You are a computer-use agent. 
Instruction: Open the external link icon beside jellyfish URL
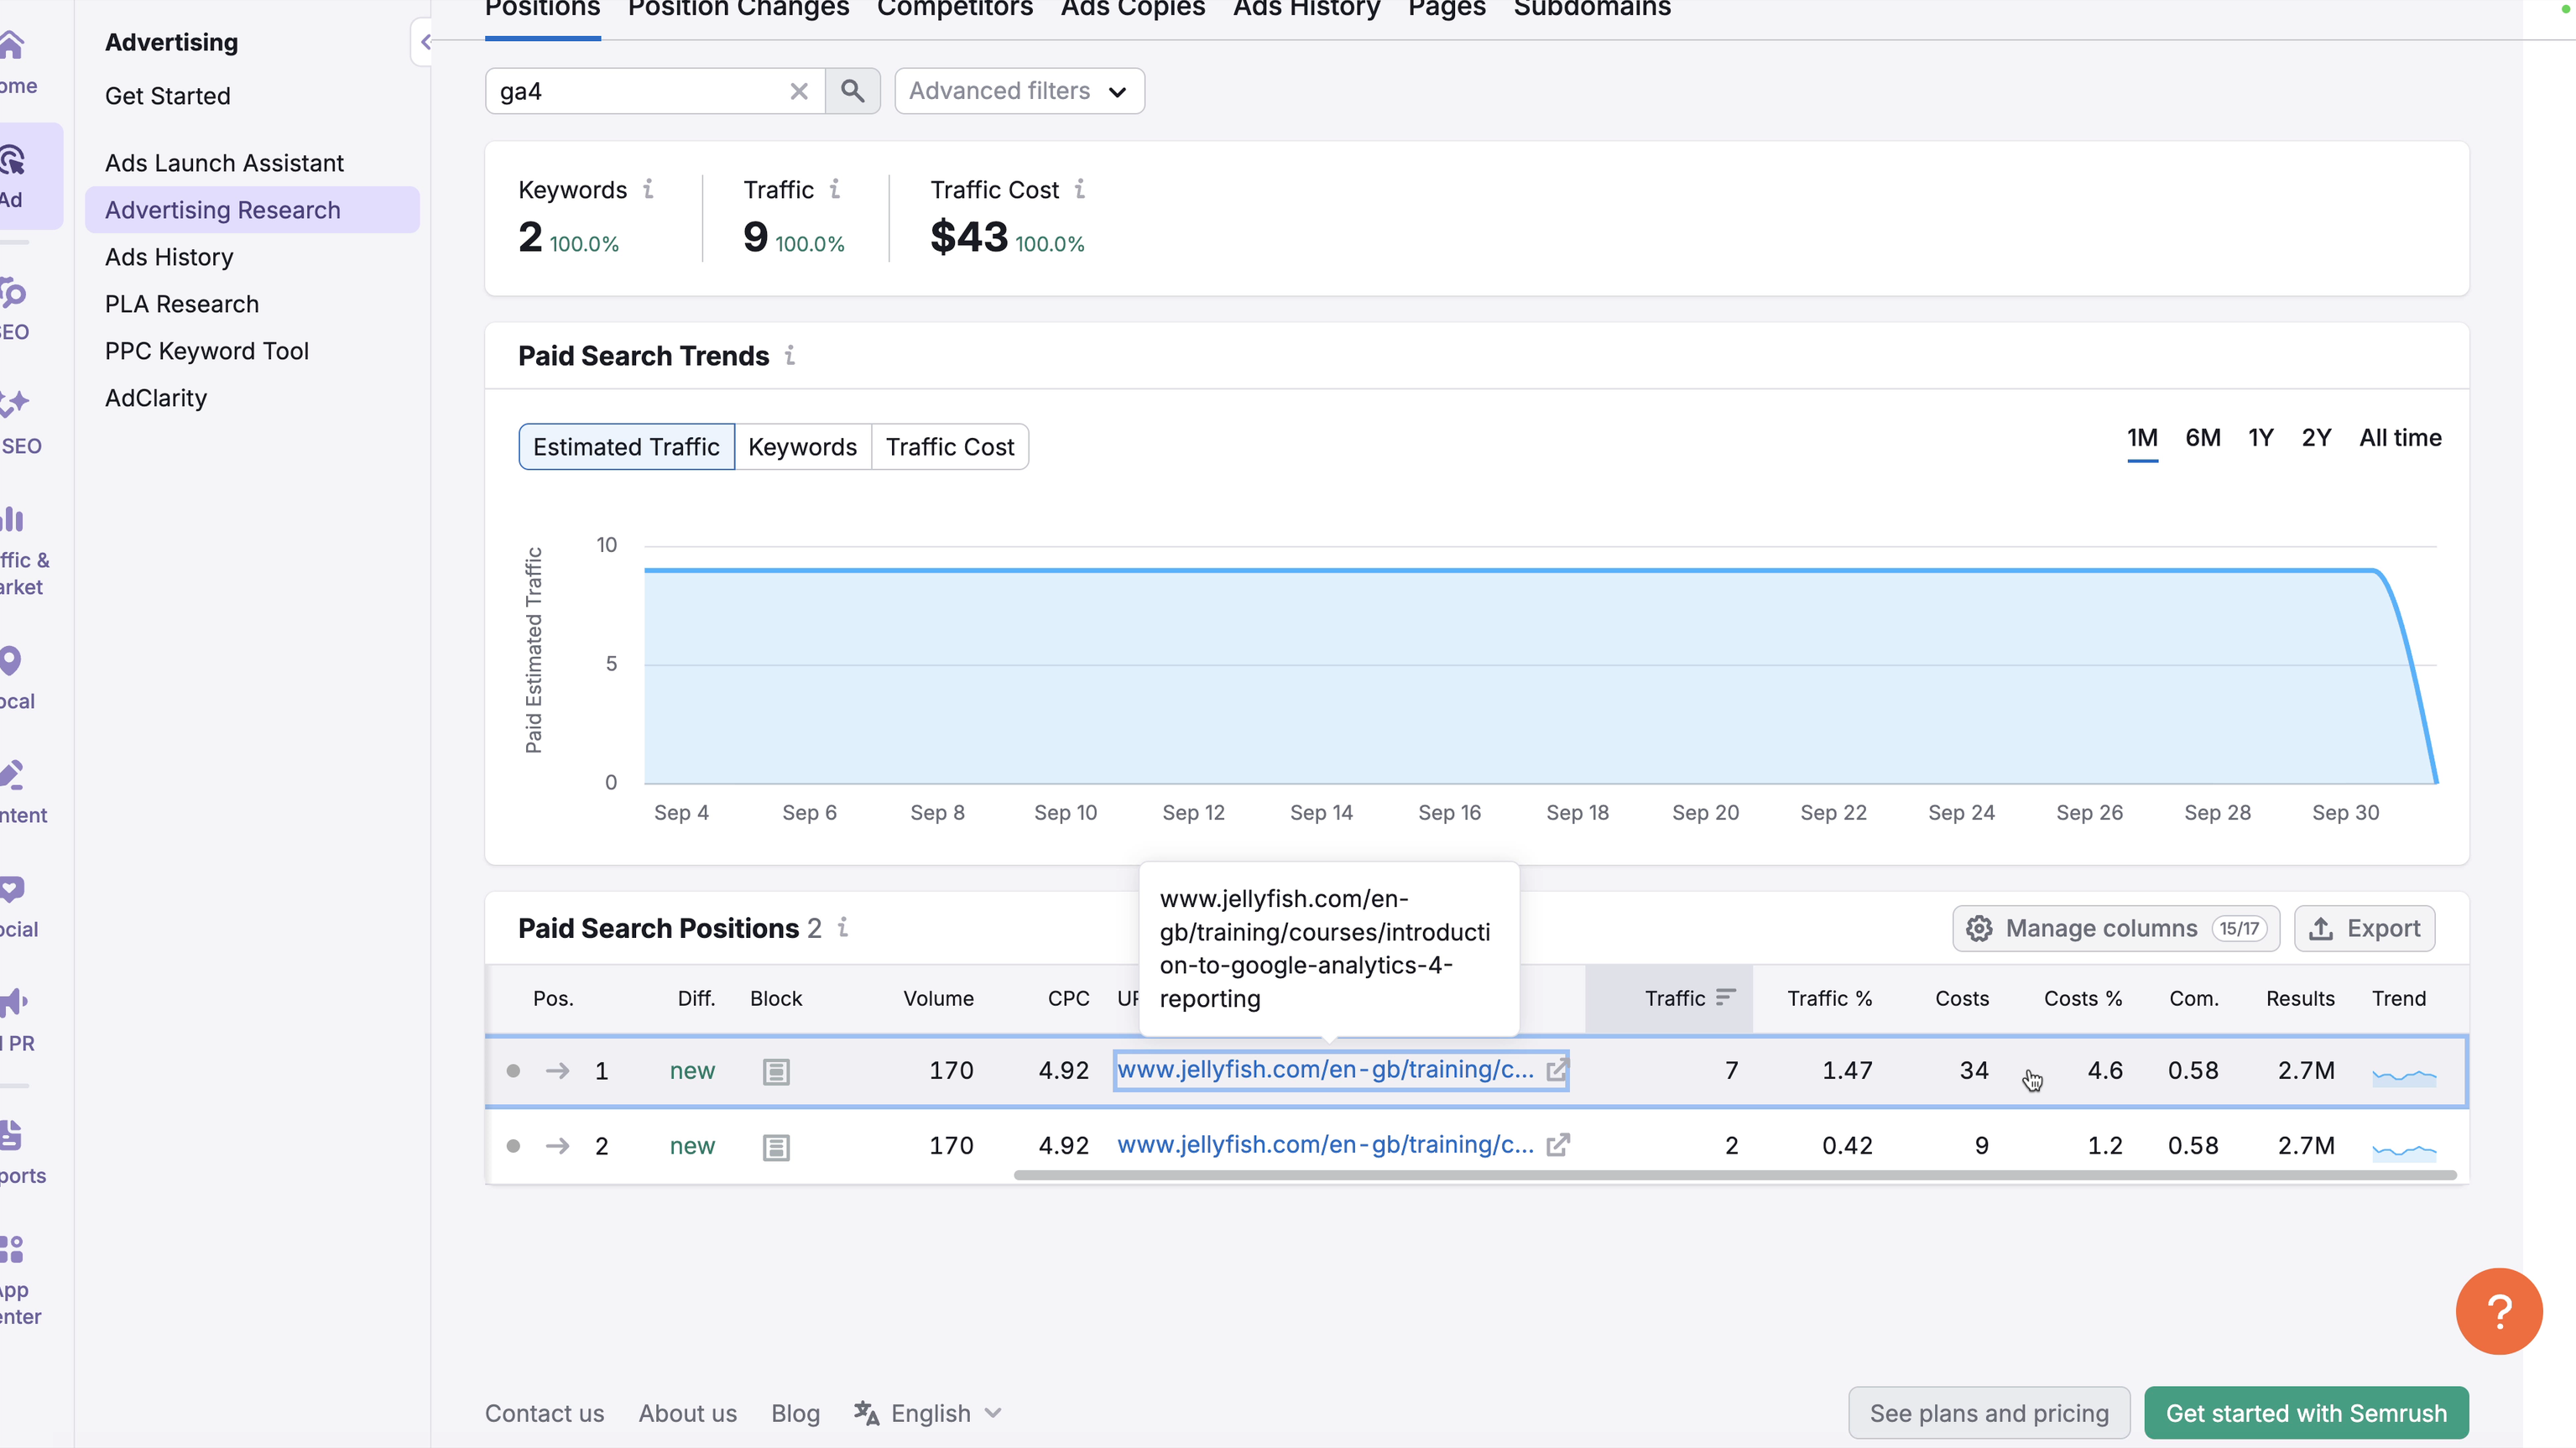[1558, 1070]
